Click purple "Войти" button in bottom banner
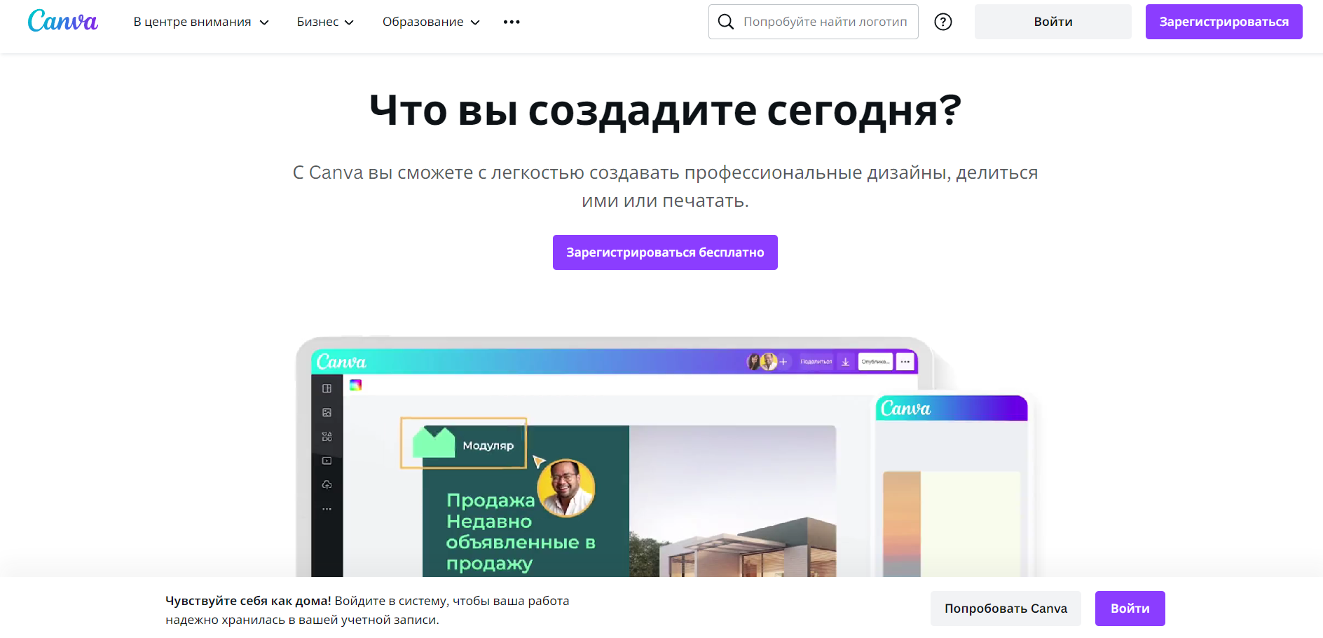1323x638 pixels. coord(1130,609)
